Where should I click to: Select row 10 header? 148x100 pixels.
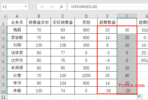coord(4,91)
